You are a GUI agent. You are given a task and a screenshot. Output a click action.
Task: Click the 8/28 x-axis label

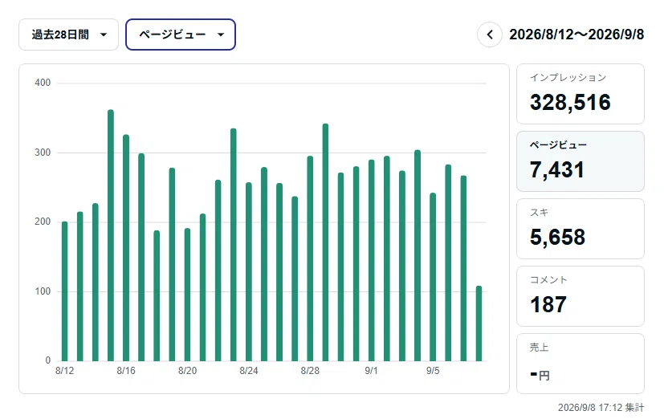coord(310,371)
